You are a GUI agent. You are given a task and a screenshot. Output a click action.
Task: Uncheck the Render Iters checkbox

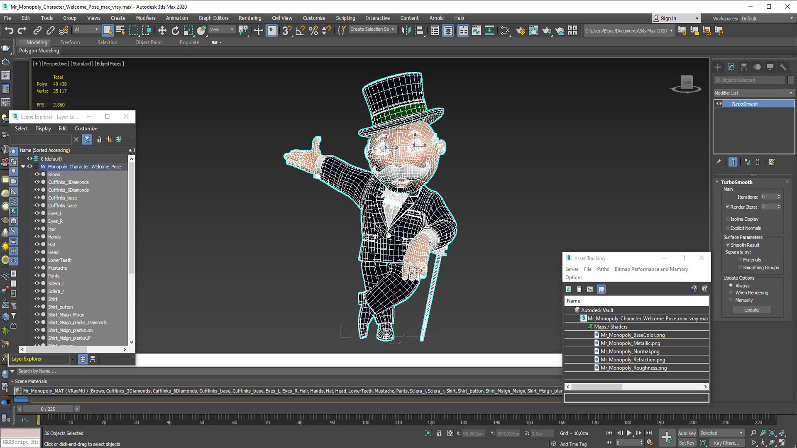(x=727, y=207)
